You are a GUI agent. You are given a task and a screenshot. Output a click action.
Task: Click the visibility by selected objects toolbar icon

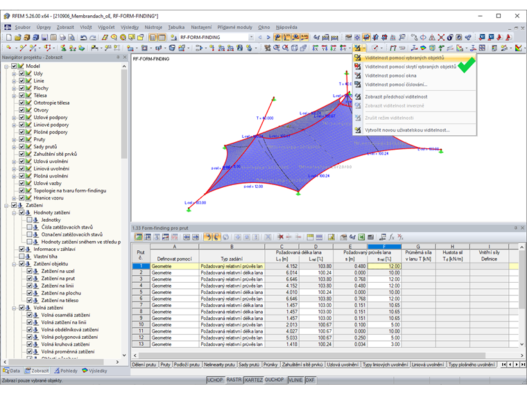pos(357,48)
